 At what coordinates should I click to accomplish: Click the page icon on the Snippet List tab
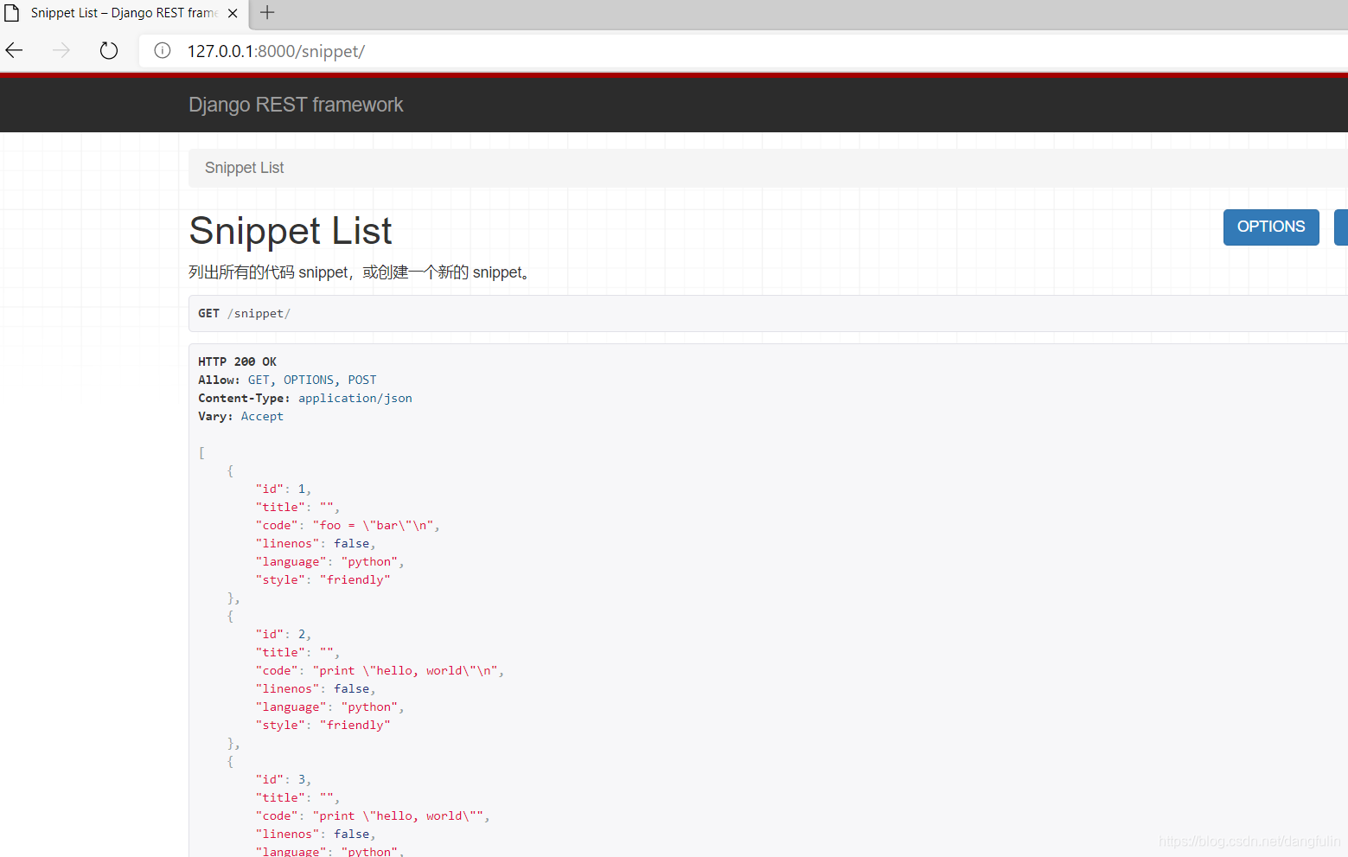pyautogui.click(x=12, y=13)
